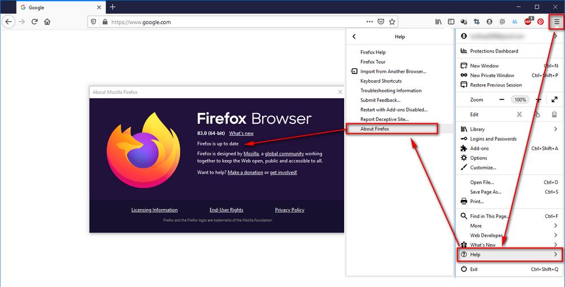Viewport: 565px width, 287px height.
Task: Paste via the clipboard icon
Action: (x=555, y=115)
